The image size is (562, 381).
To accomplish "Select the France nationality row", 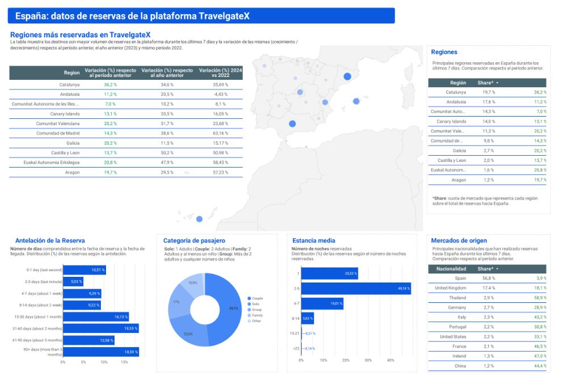I will coord(487,346).
